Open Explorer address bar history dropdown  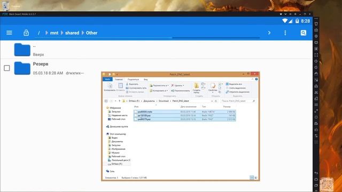tap(212, 101)
